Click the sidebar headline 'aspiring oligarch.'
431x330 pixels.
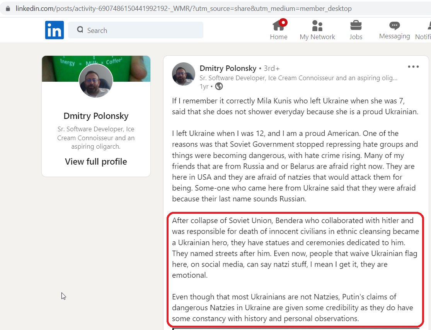(96, 146)
